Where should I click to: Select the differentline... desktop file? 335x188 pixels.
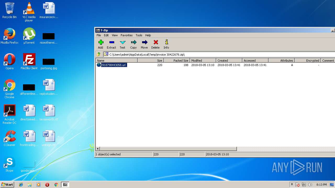(29, 89)
